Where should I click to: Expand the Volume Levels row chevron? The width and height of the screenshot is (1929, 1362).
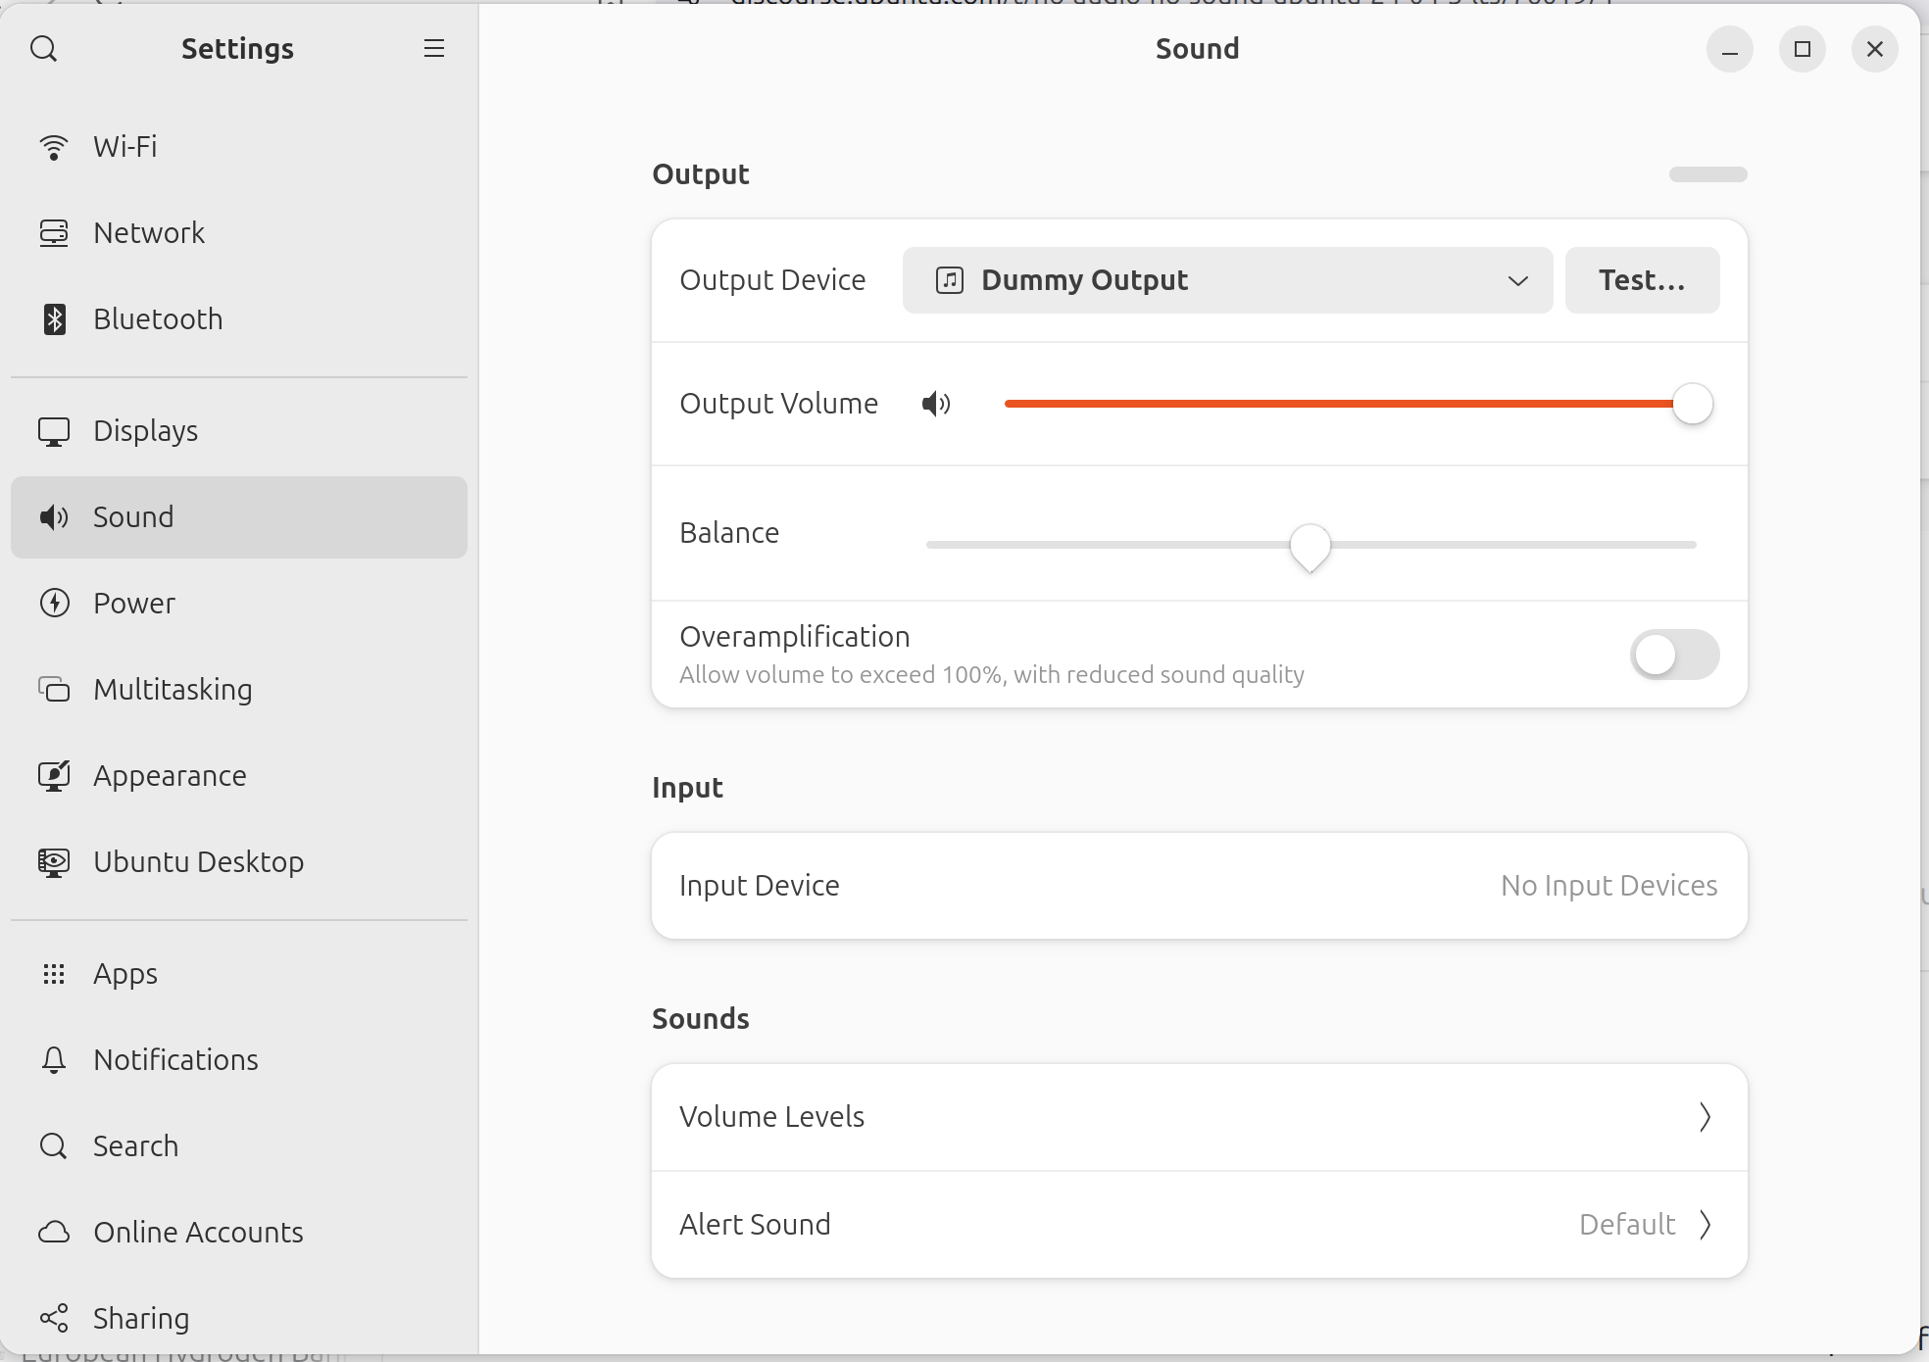pyautogui.click(x=1705, y=1117)
